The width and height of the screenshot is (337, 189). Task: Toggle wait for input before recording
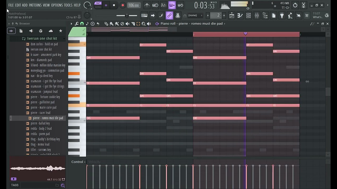tap(155, 5)
